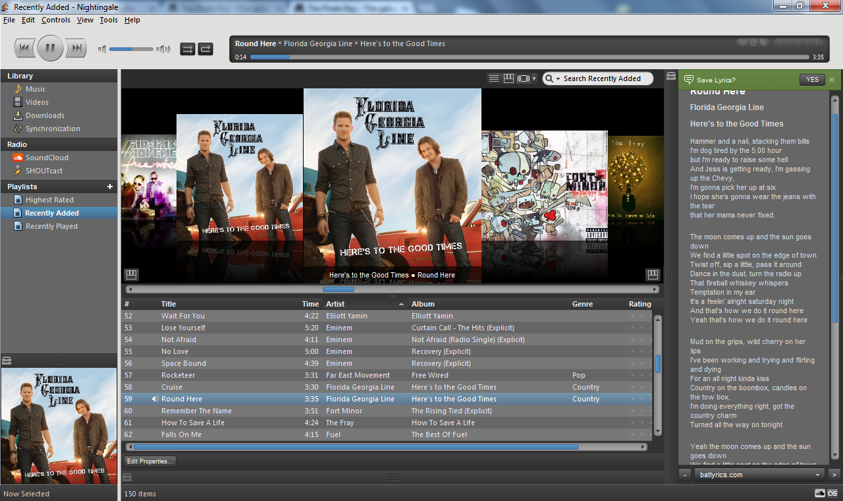Click the Edit Properties button
Viewport: 843px width, 501px height.
point(150,461)
